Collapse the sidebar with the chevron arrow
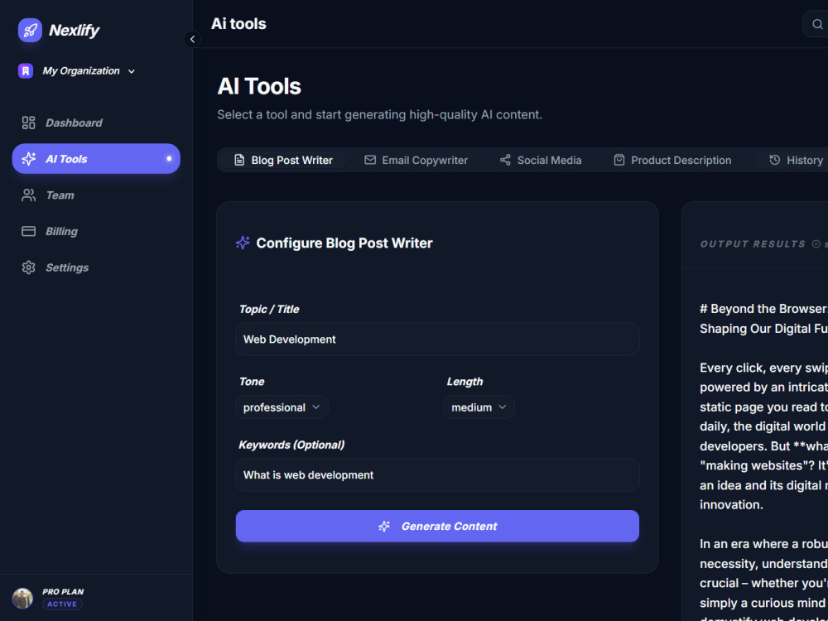Screen dimensions: 828x621 pyautogui.click(x=192, y=39)
